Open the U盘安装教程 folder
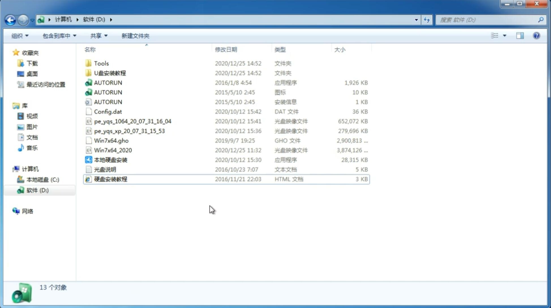Viewport: 551px width, 308px height. click(x=110, y=73)
